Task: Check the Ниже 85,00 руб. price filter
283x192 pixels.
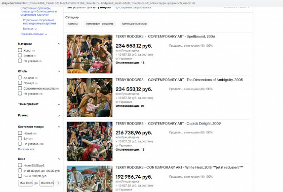Action: [x=20, y=165]
